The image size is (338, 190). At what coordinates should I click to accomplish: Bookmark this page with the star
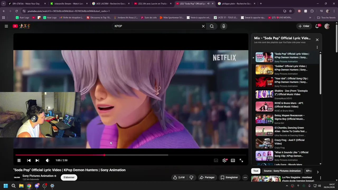click(x=290, y=11)
